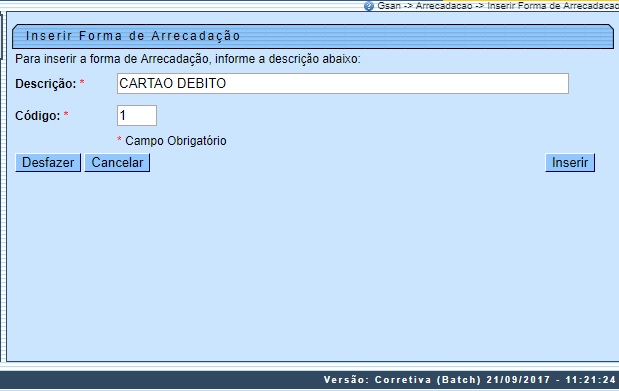Viewport: 619px width, 391px height.
Task: Click the 'Código:' label
Action: (x=38, y=116)
